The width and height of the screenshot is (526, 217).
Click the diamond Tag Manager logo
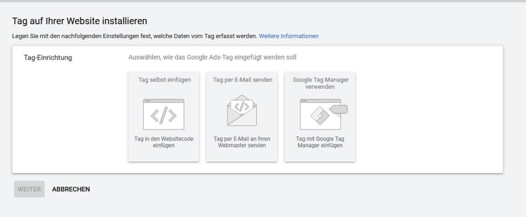(x=320, y=115)
